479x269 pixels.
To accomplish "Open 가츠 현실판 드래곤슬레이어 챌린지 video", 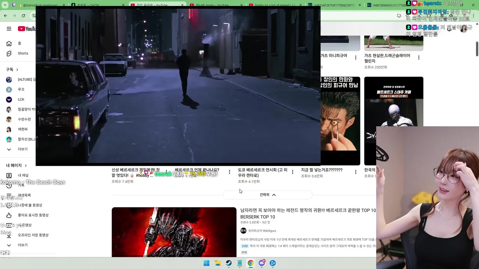I will (x=387, y=58).
